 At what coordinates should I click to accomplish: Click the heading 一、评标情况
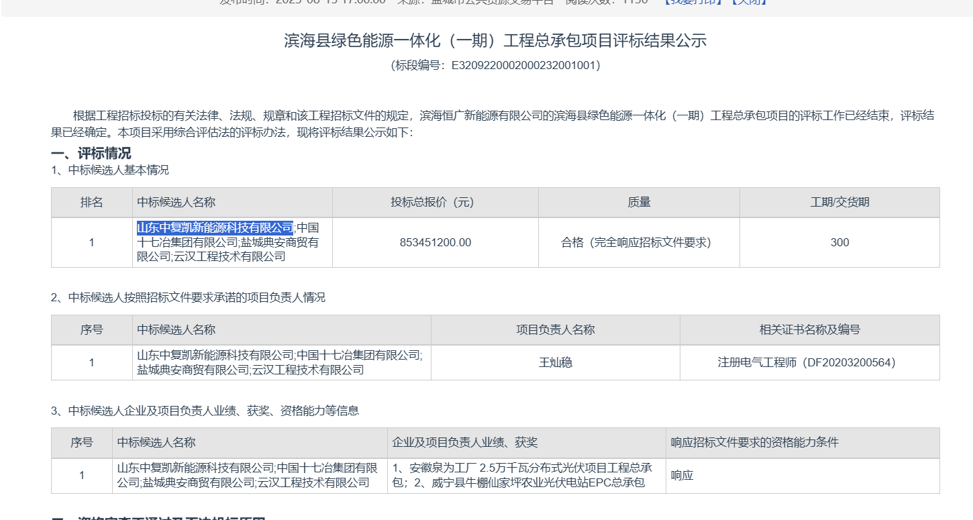point(91,154)
